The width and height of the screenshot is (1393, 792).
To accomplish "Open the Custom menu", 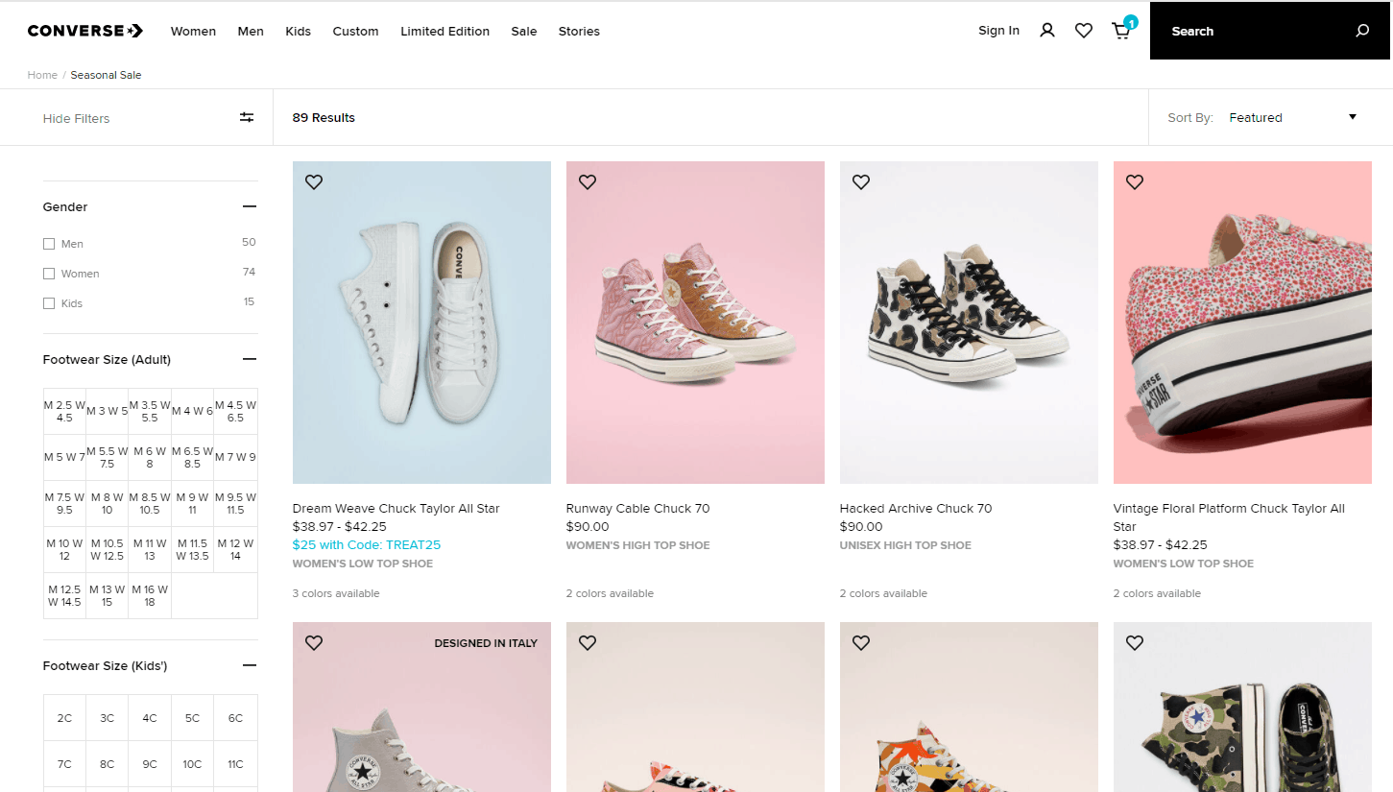I will [355, 31].
